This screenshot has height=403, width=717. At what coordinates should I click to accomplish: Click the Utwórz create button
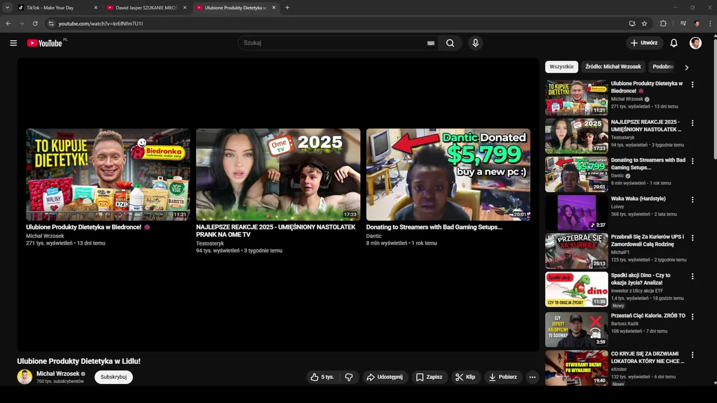[x=645, y=43]
